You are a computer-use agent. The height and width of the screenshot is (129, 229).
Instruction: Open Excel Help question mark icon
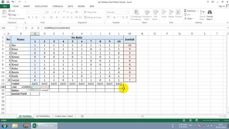(208, 2)
